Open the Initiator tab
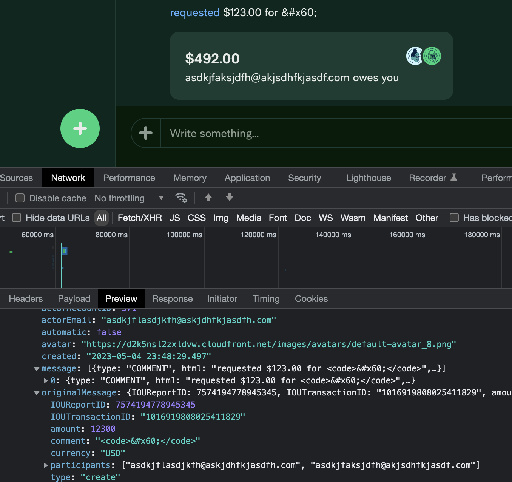Viewport: 512px width, 482px height. click(x=222, y=298)
